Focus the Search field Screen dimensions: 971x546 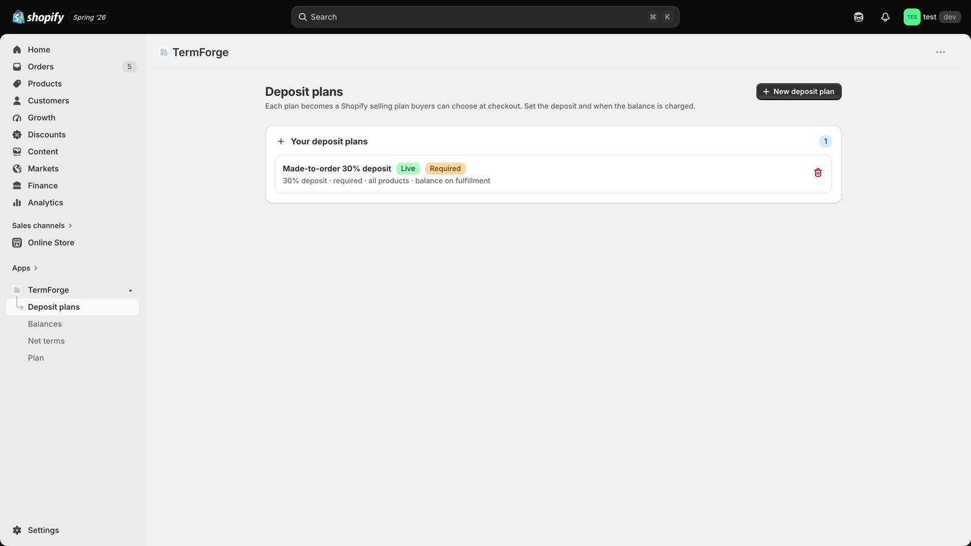click(x=485, y=17)
